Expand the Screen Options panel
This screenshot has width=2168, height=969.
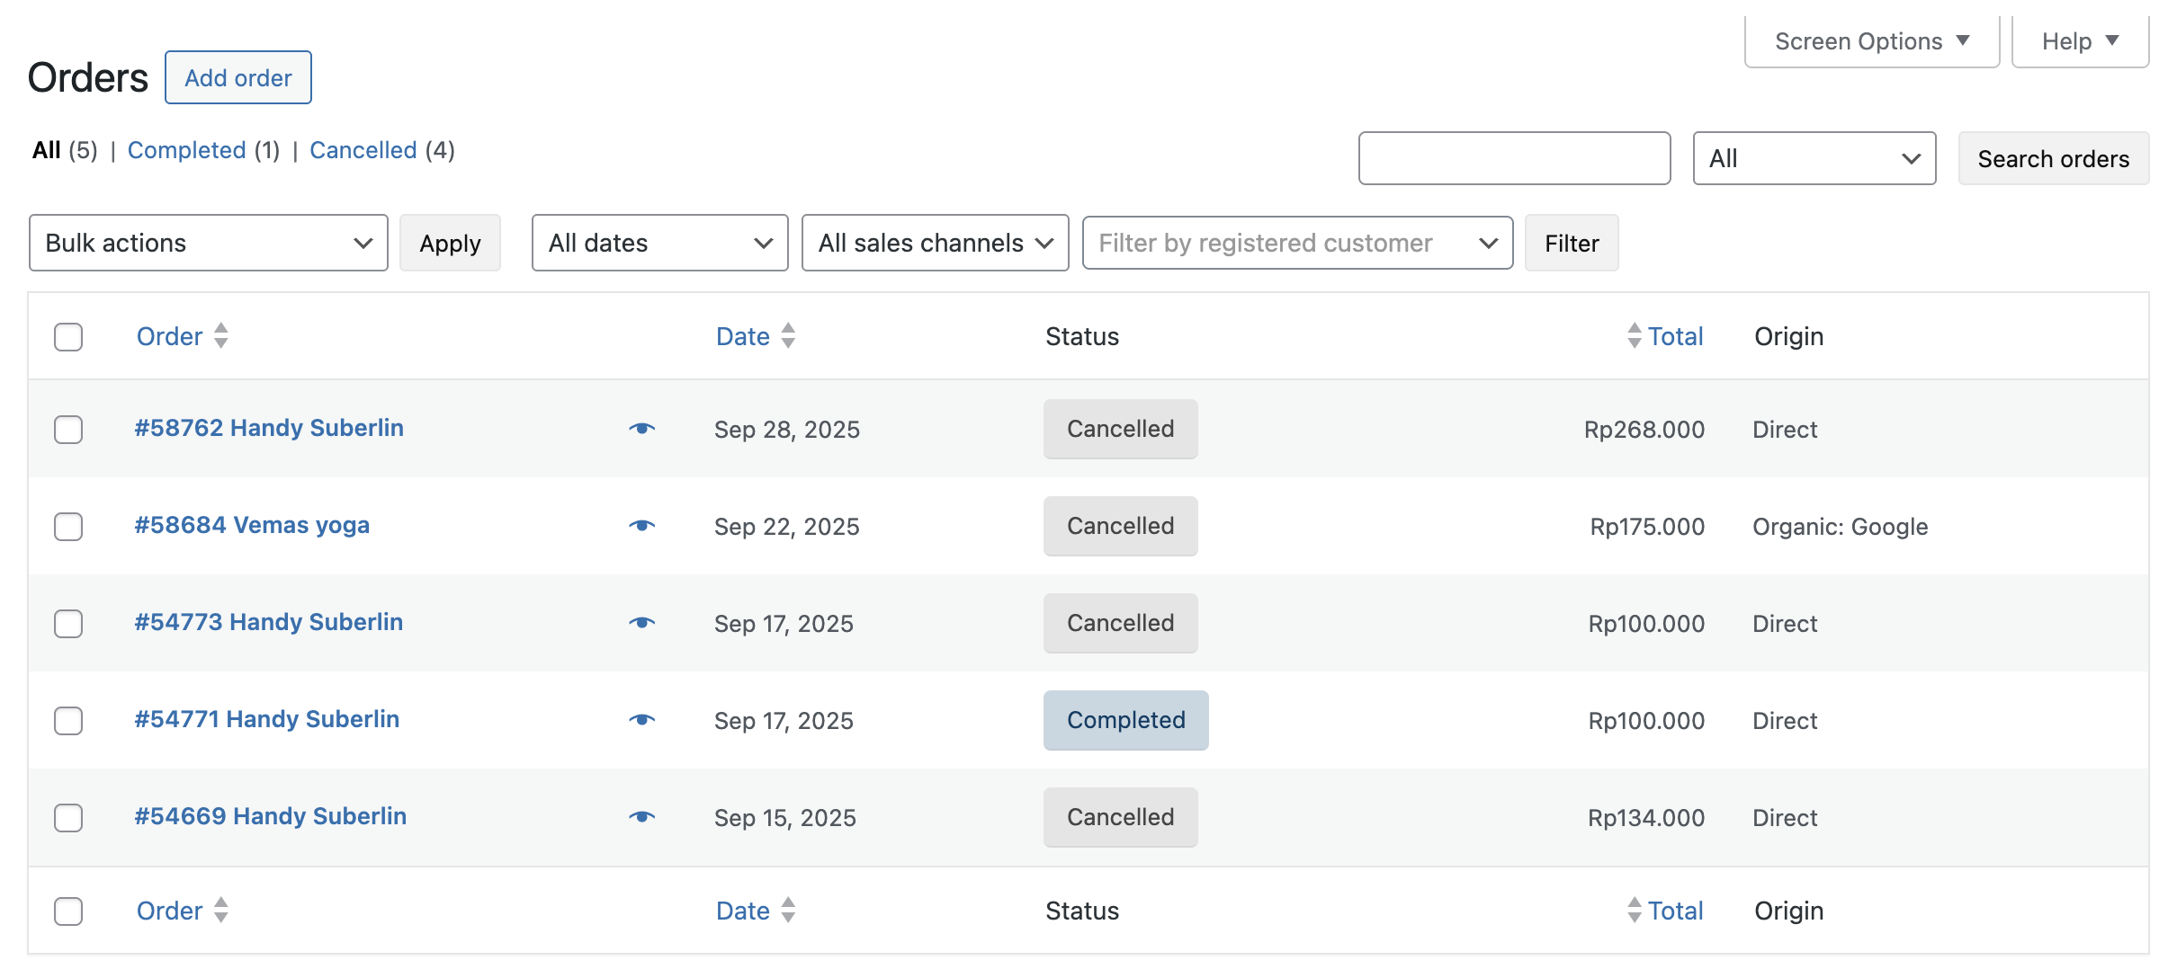[1871, 41]
